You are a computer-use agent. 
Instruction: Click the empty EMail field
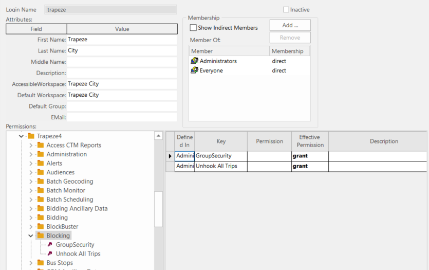pyautogui.click(x=122, y=117)
